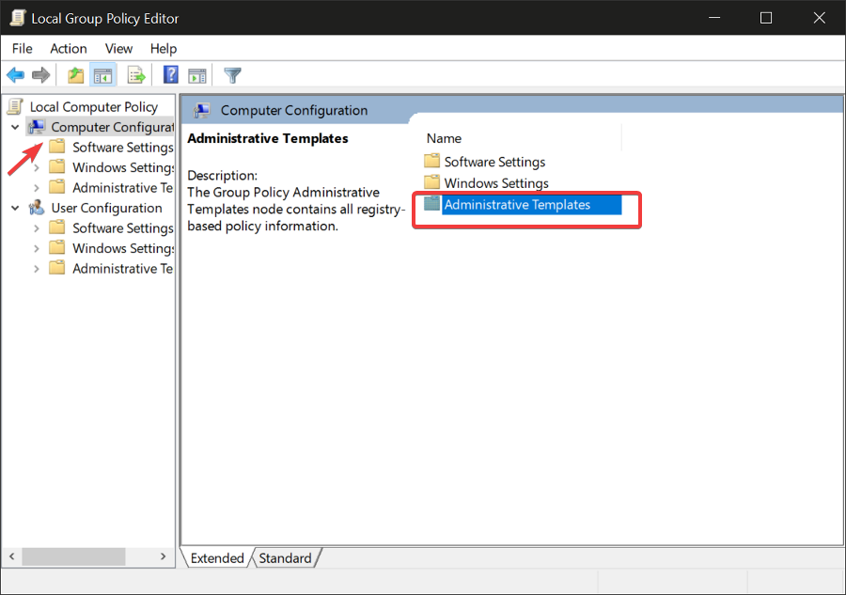Click folder icon of Windows Settings under Computer Configuration
Viewport: 846px width, 595px height.
(56, 166)
